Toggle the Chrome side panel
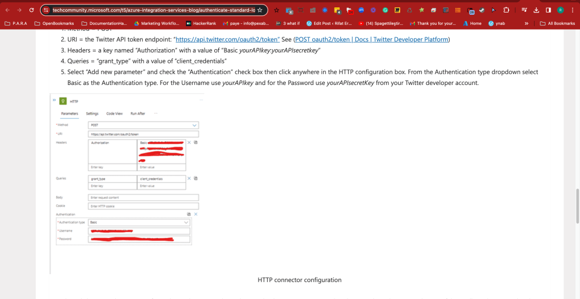The image size is (580, 299). 549,10
